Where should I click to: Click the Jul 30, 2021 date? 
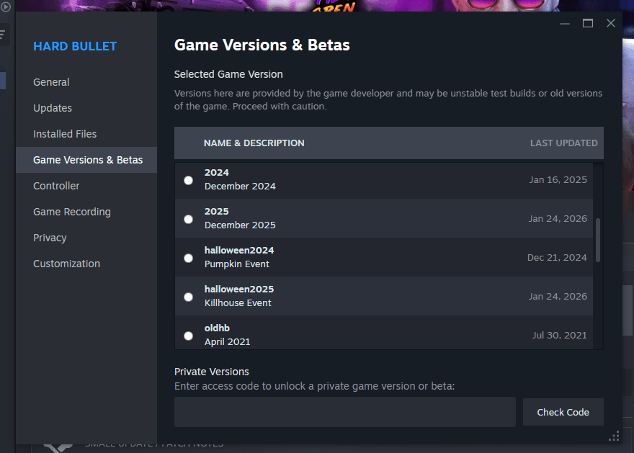tap(559, 336)
